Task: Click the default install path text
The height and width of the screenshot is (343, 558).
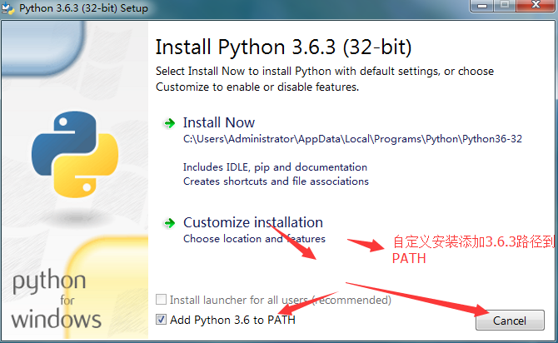Action: pos(352,139)
